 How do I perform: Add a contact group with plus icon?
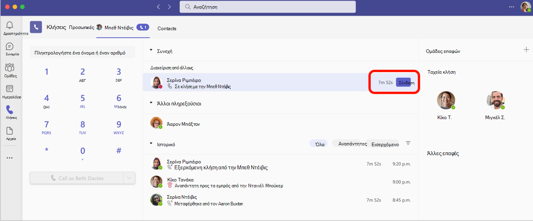tap(526, 50)
